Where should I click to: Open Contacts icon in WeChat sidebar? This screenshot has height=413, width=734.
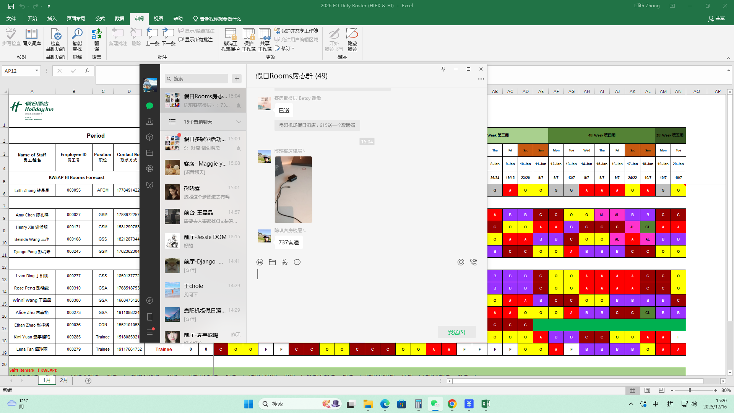point(149,122)
